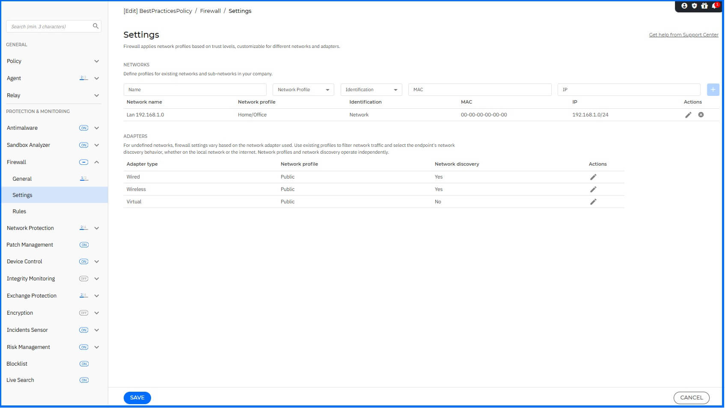The image size is (725, 408).
Task: Expand the Network Profile dropdown
Action: click(328, 89)
